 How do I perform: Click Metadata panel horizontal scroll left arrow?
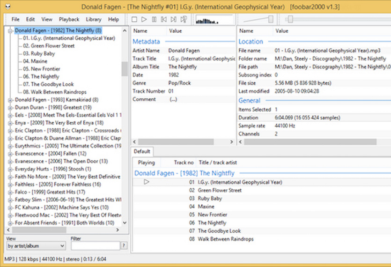click(x=134, y=142)
